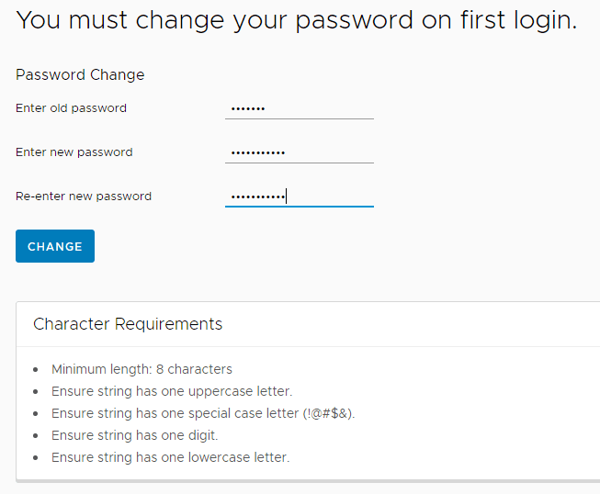Click the bullet beside the uppercase letter rule

coord(35,392)
